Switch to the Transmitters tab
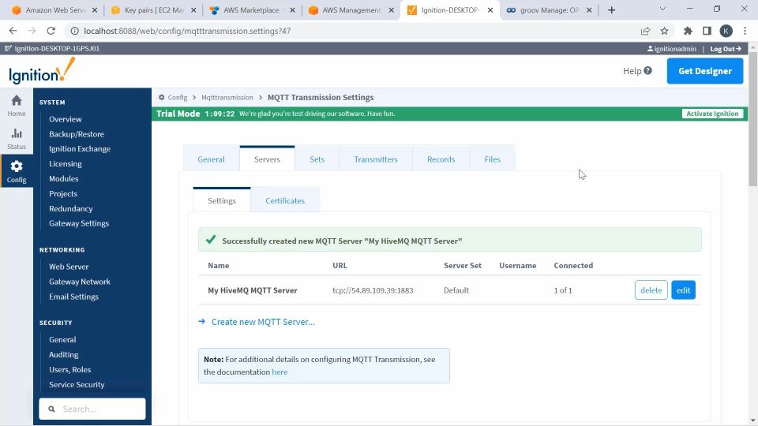 coord(376,159)
